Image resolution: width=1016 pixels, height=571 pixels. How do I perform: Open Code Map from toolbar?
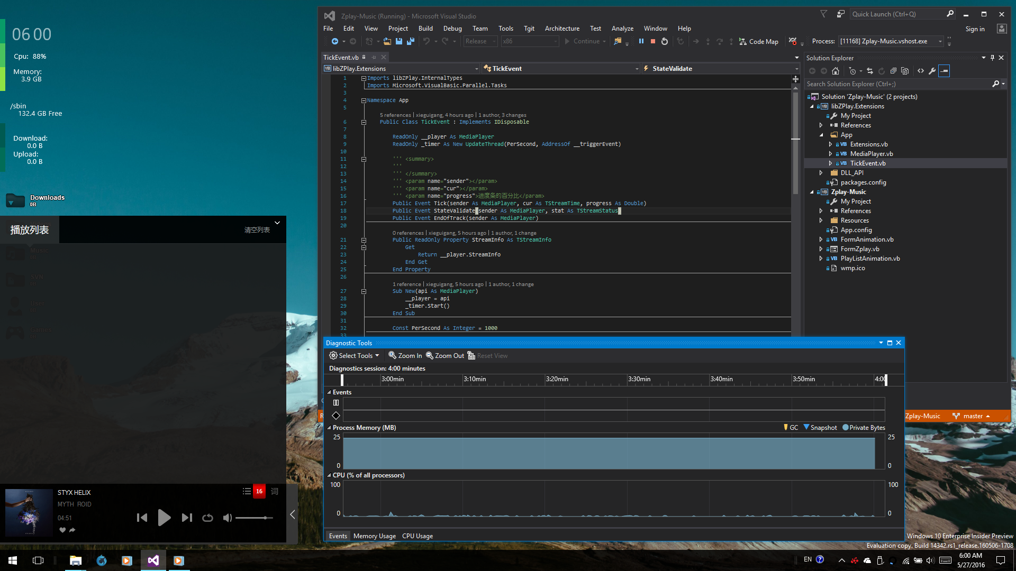coord(759,41)
